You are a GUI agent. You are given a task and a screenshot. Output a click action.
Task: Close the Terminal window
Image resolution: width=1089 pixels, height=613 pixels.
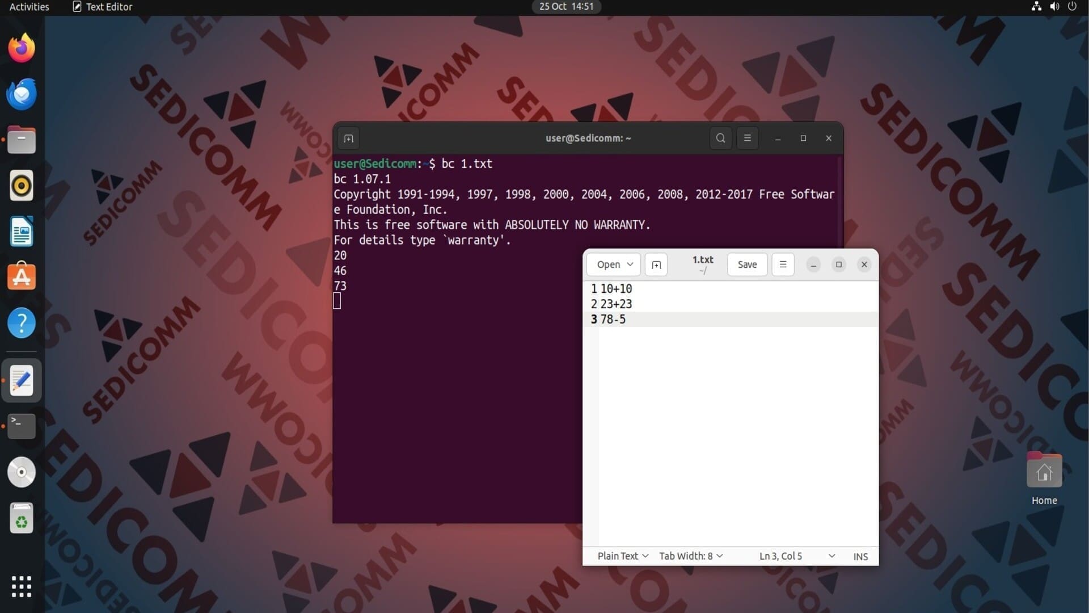pyautogui.click(x=829, y=138)
